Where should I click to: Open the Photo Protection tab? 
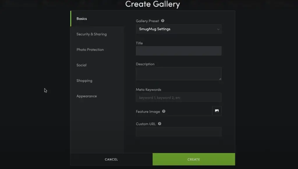coord(90,50)
